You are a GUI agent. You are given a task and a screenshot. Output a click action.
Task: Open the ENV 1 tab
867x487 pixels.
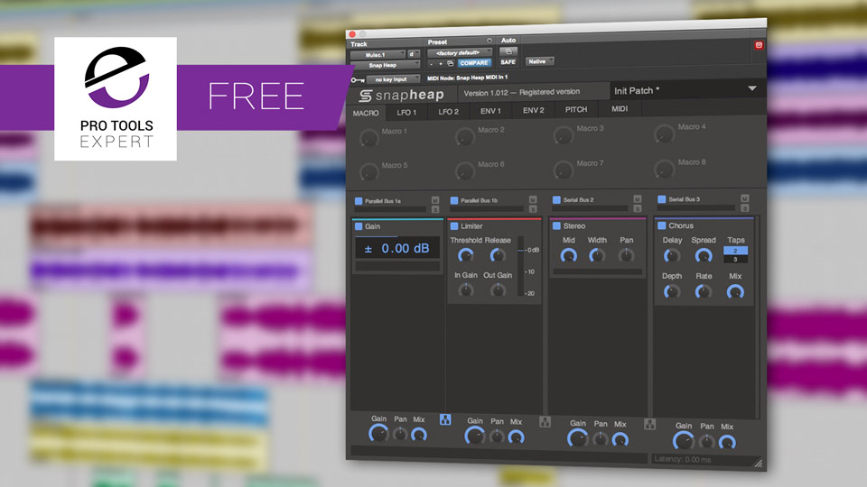coord(490,111)
